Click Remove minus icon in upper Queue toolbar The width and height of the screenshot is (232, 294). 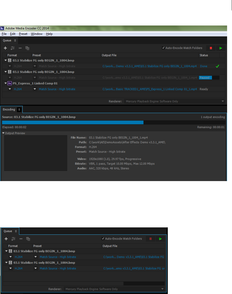[x=20, y=48]
